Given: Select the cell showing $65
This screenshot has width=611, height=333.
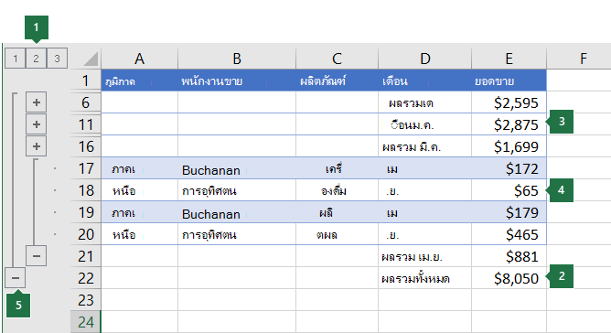Looking at the screenshot, I should coord(509,190).
